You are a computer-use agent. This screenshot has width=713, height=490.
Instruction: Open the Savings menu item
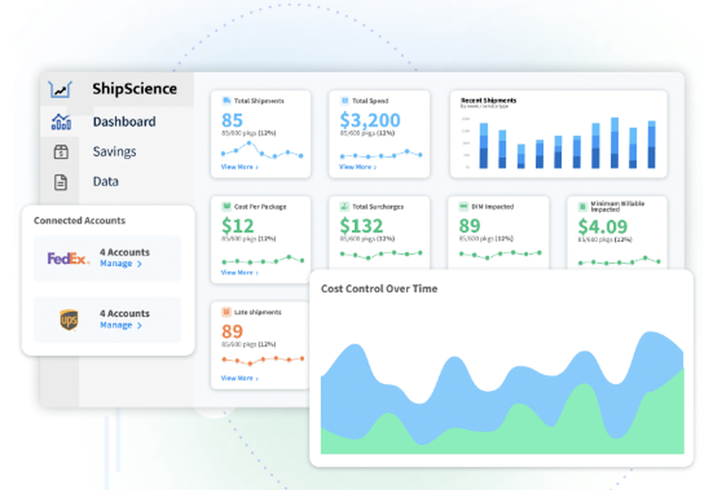tap(115, 151)
